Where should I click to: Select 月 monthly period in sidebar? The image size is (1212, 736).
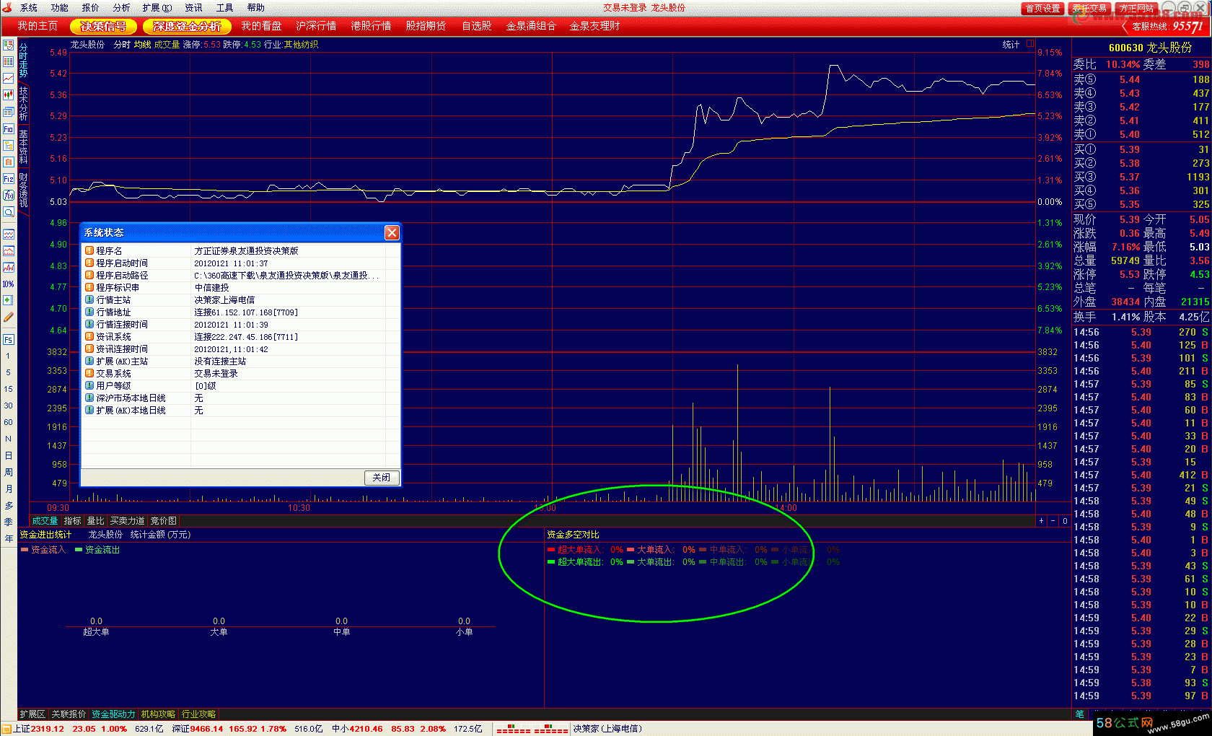[9, 489]
